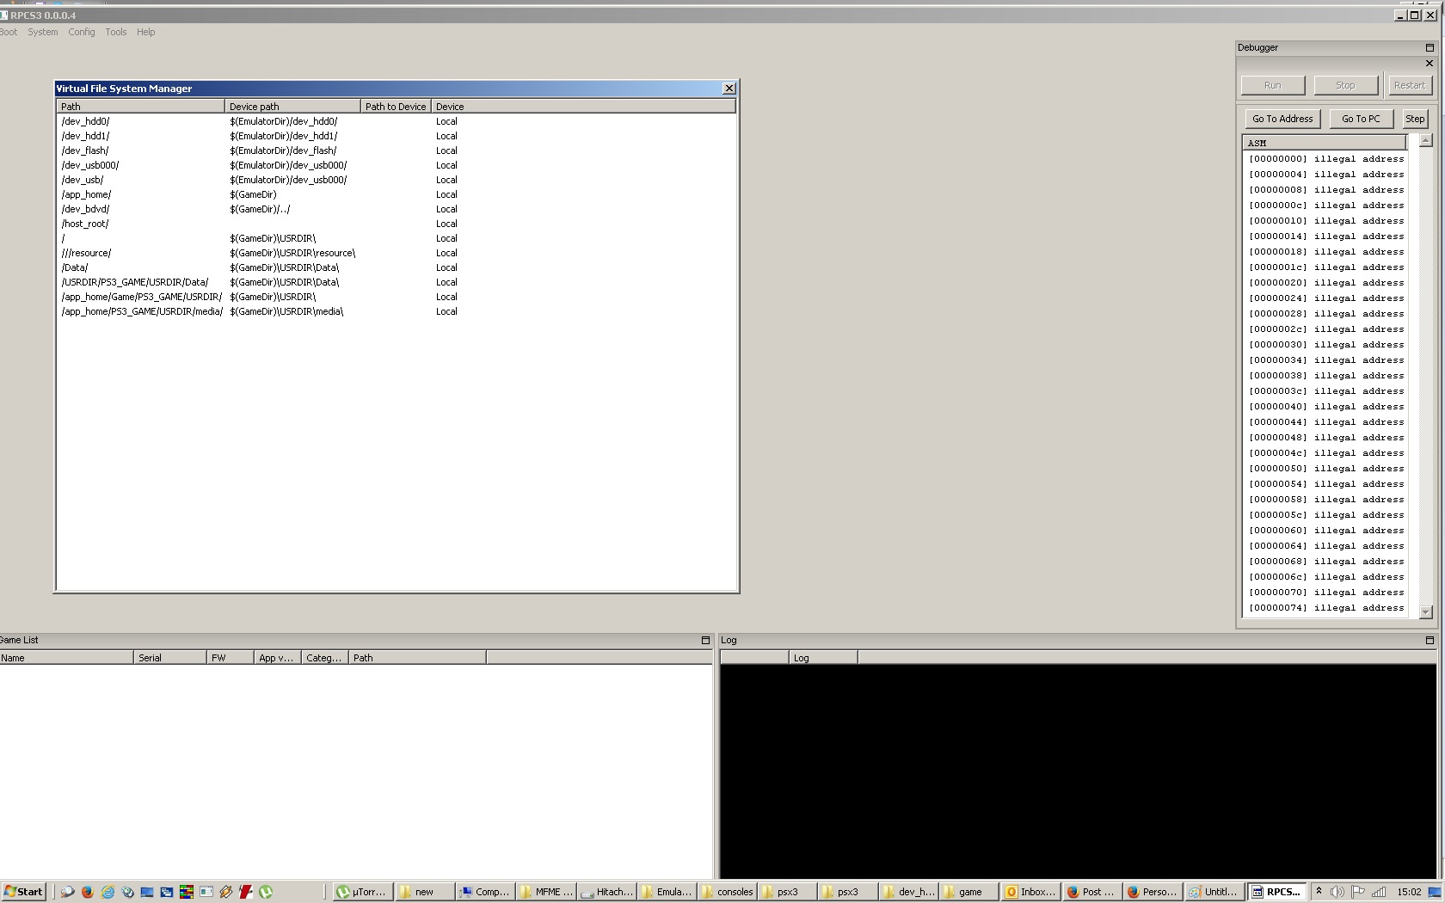Undock the Game List panel

click(705, 640)
